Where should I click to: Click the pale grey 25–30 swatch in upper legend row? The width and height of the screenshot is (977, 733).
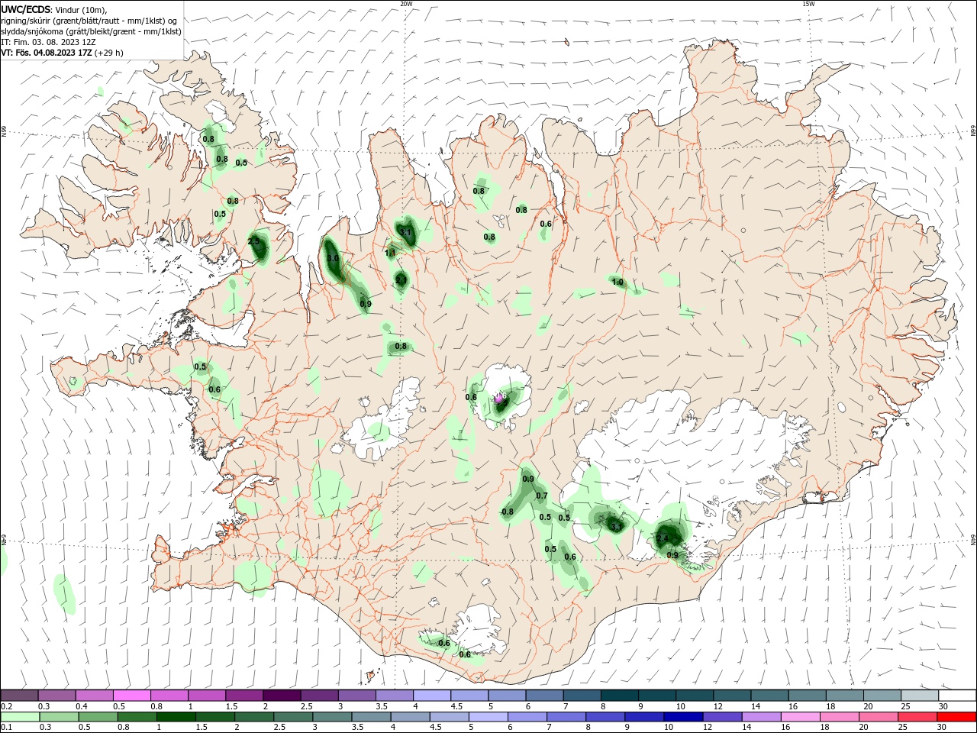pyautogui.click(x=920, y=696)
